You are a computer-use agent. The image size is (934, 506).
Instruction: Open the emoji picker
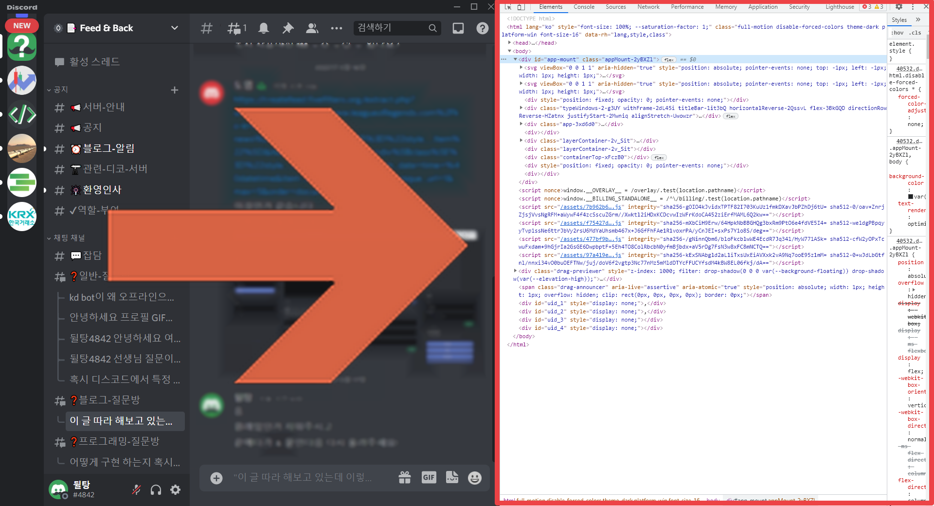(475, 478)
